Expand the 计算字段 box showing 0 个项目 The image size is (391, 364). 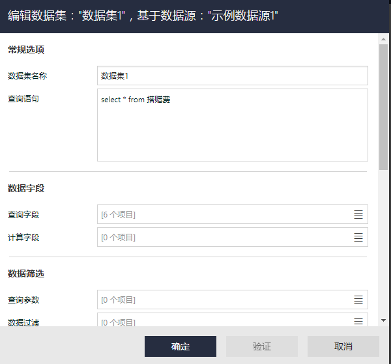point(222,237)
